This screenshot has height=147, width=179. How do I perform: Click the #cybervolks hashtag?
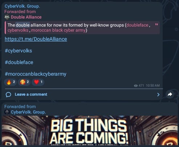click(19, 51)
